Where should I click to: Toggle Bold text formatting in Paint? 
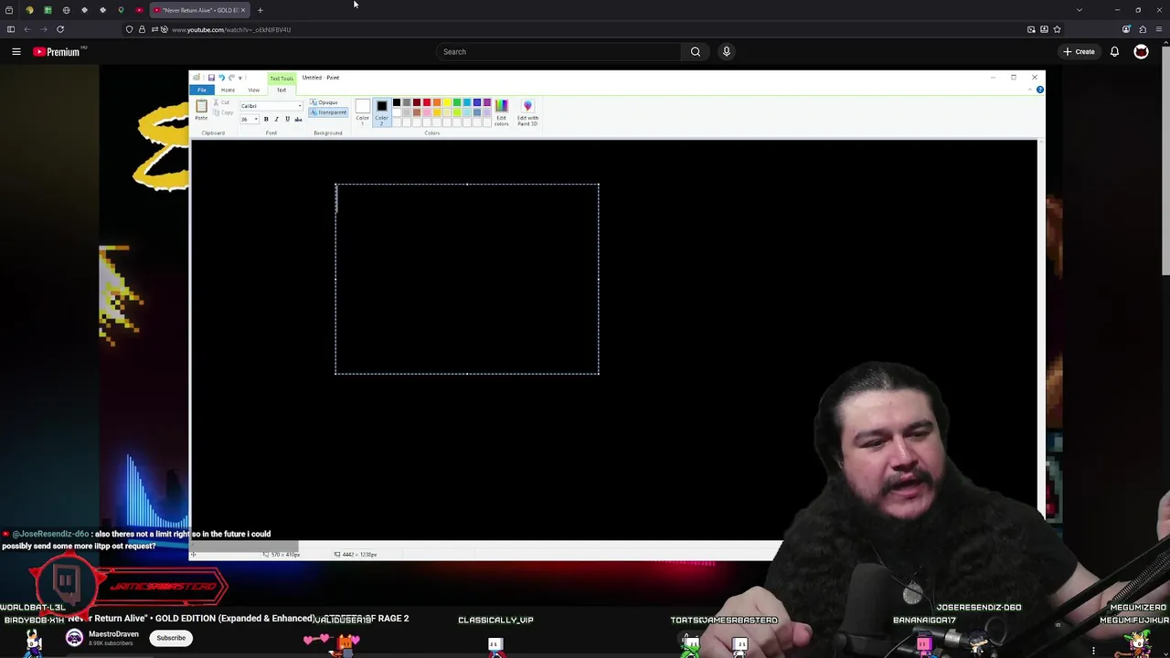point(266,120)
